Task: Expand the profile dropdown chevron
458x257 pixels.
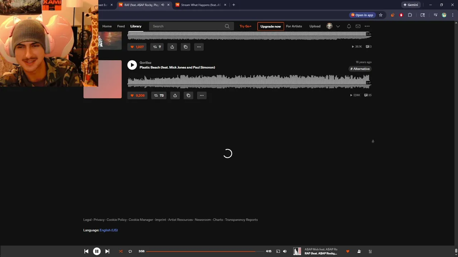Action: [x=338, y=26]
